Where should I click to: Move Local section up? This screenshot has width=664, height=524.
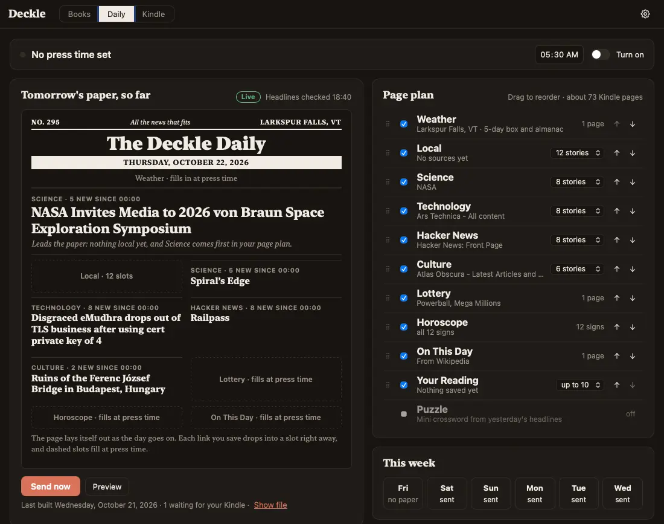pyautogui.click(x=616, y=153)
